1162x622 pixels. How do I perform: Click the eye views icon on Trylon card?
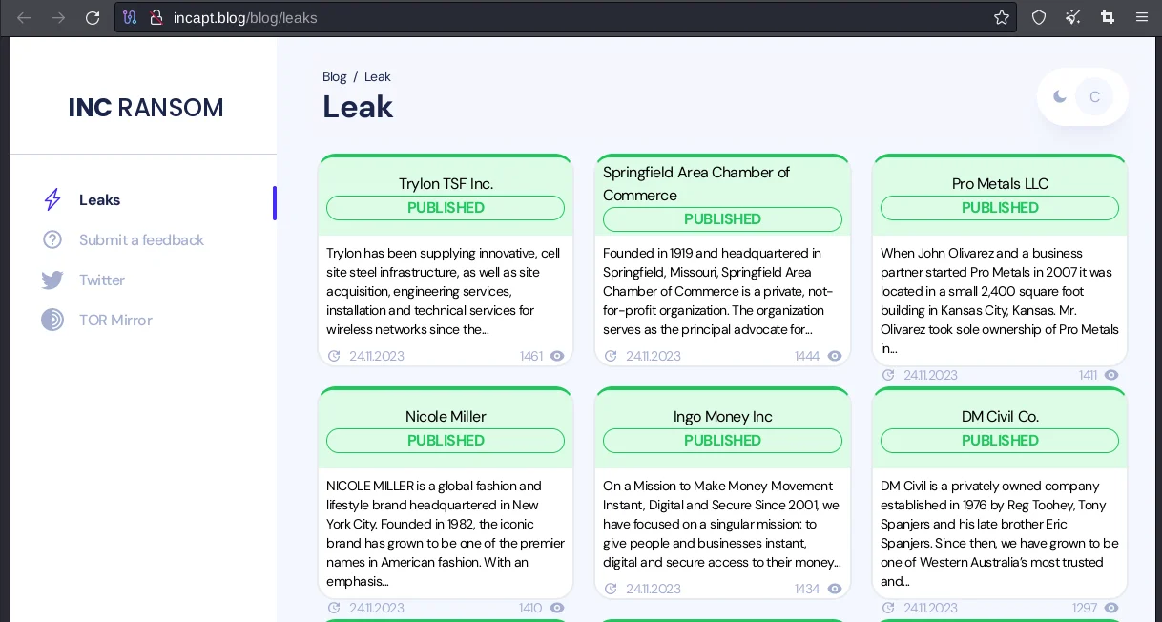pyautogui.click(x=557, y=356)
